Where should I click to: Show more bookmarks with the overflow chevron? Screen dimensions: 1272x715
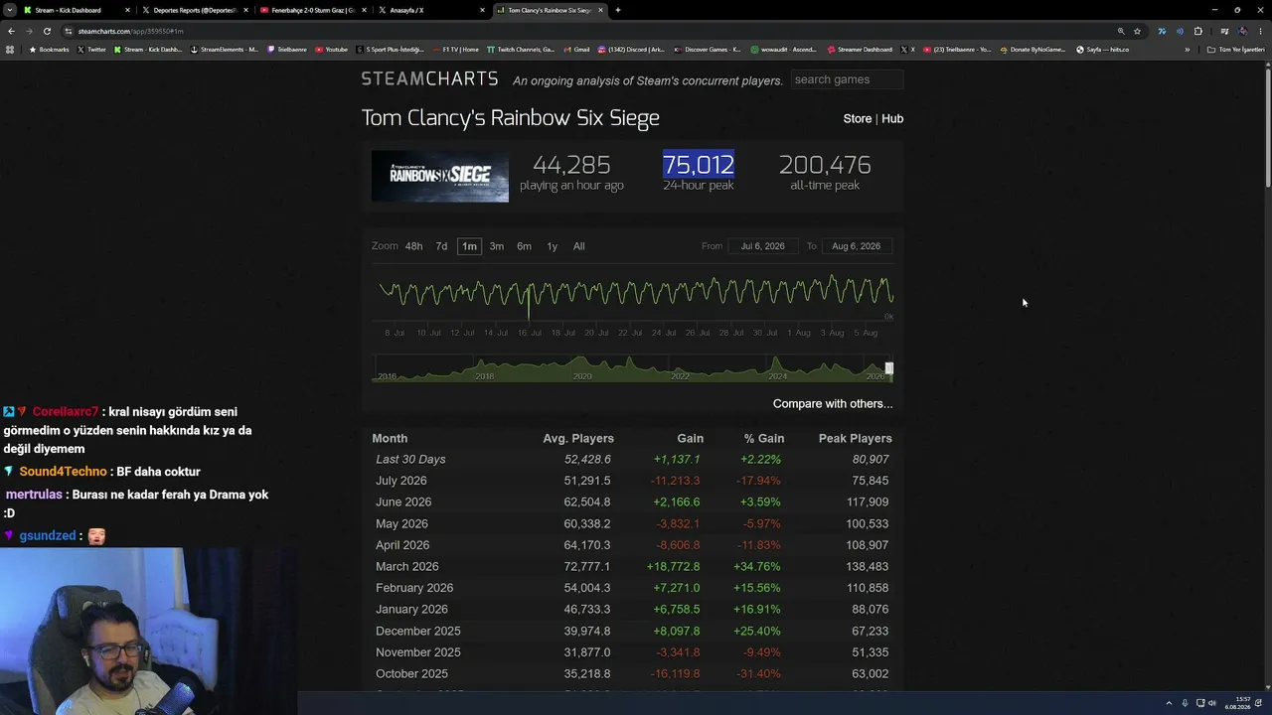pyautogui.click(x=1187, y=50)
